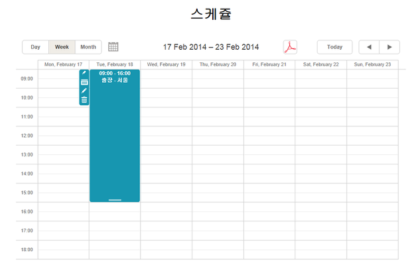This screenshot has height=275, width=418.
Task: Click the Wed, February 19 column header
Action: click(166, 64)
